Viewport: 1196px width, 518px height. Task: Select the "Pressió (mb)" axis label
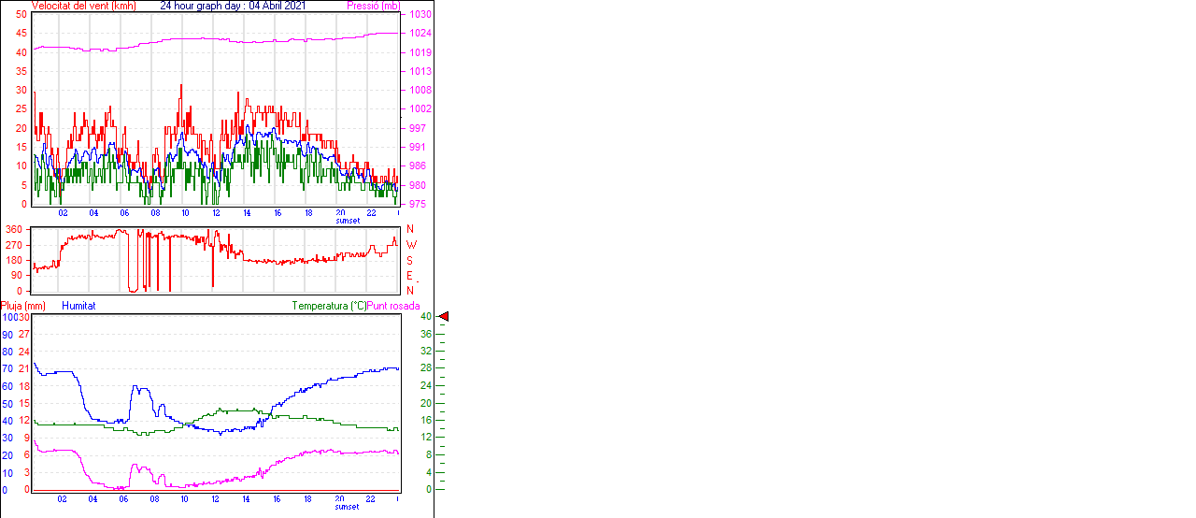pos(374,6)
